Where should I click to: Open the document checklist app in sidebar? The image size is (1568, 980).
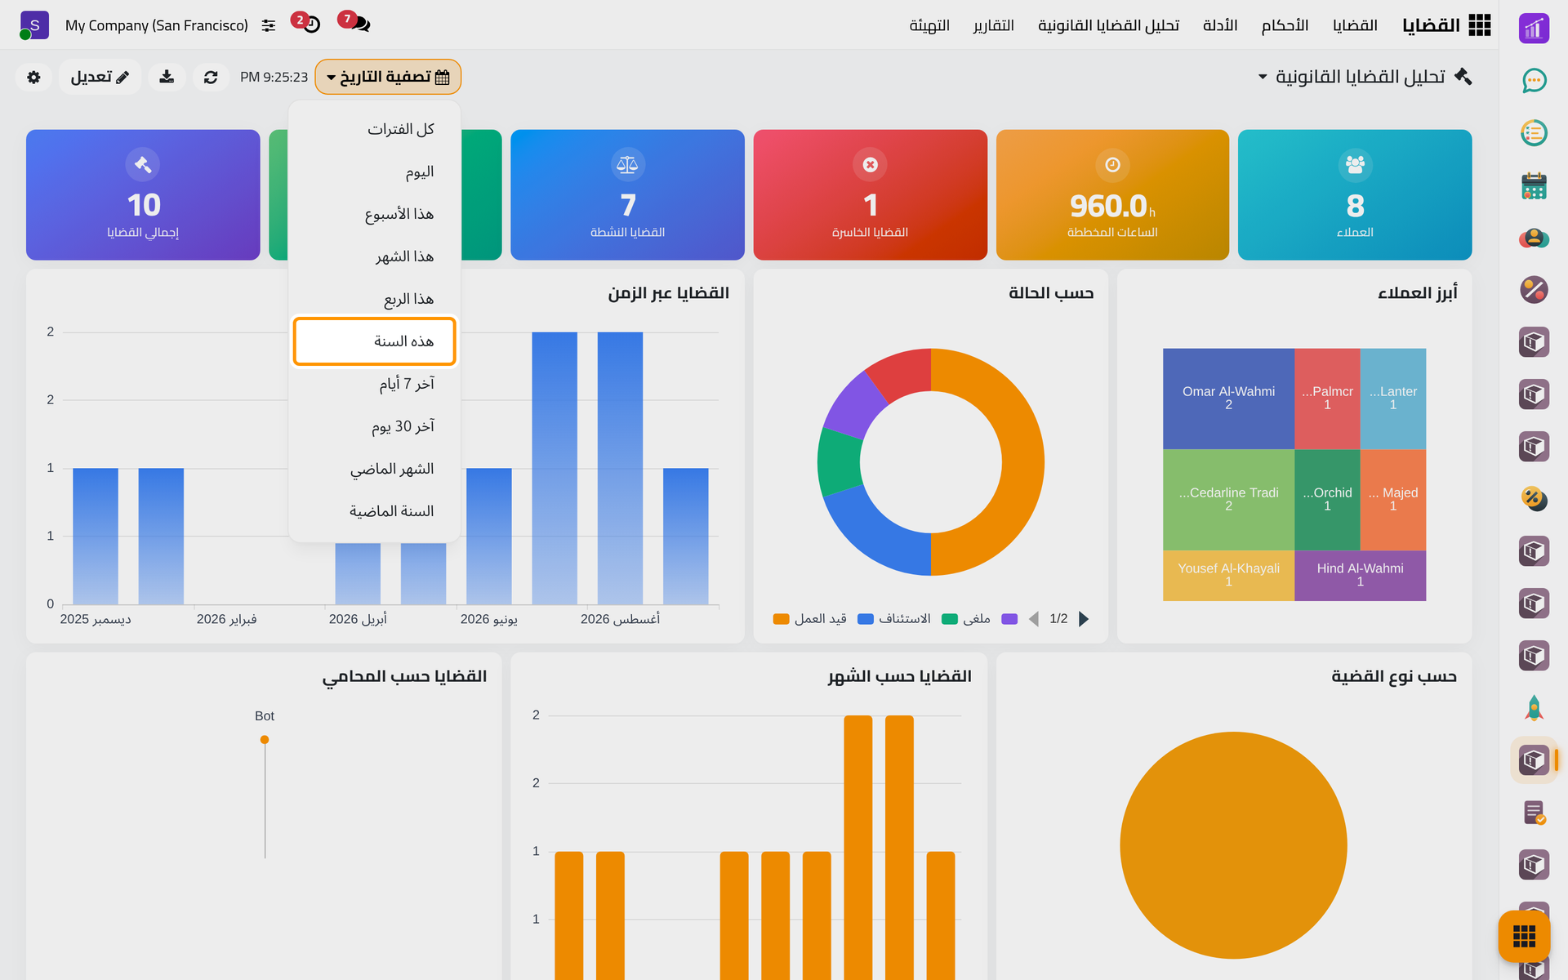click(x=1534, y=813)
